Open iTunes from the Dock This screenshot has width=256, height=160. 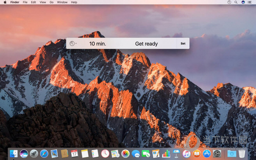coord(187,154)
